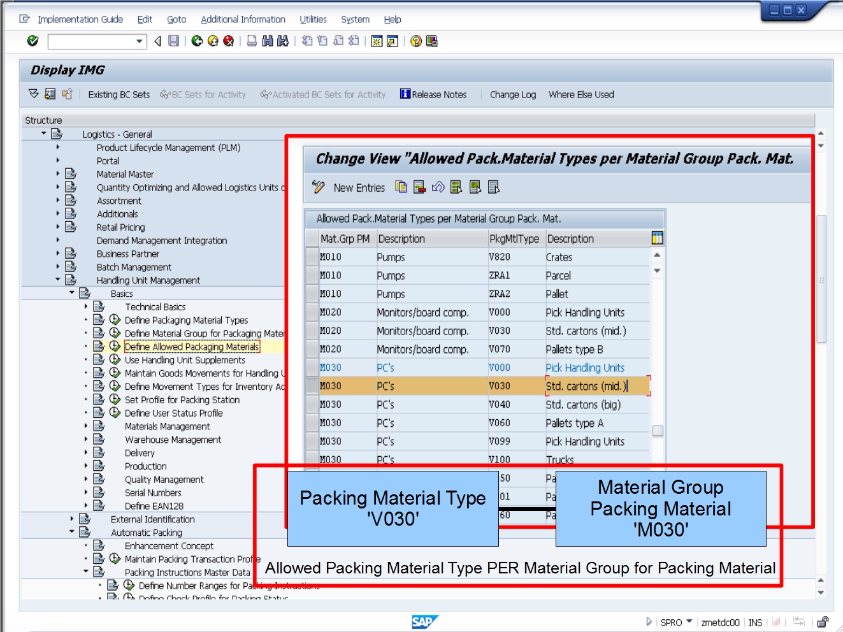Screen dimensions: 843x632
Task: Click the Find binoculars icon
Action: point(268,41)
